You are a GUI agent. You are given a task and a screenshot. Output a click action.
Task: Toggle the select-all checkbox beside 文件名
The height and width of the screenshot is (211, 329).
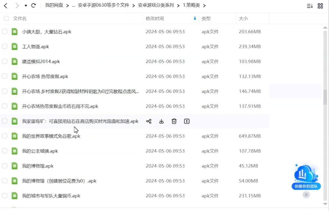6,19
